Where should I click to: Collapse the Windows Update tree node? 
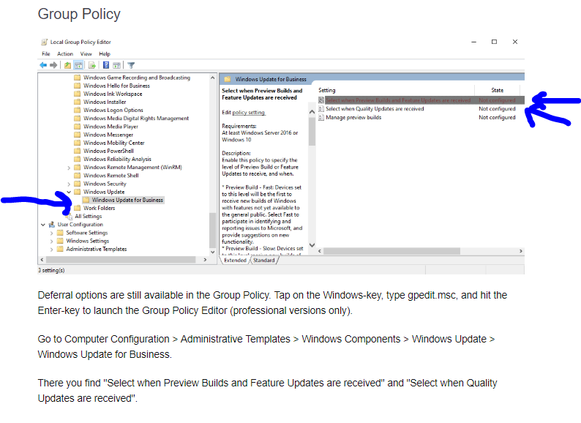point(69,192)
